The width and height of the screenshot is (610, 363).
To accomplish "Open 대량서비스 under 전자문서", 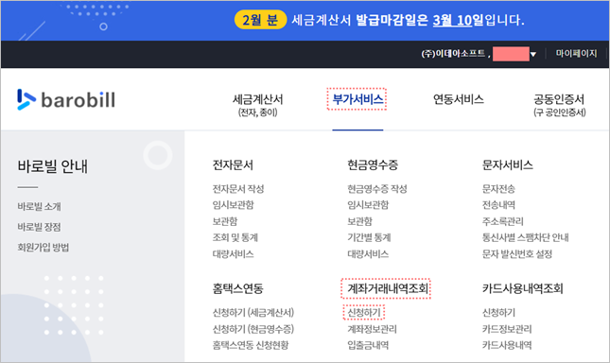I will [x=233, y=253].
